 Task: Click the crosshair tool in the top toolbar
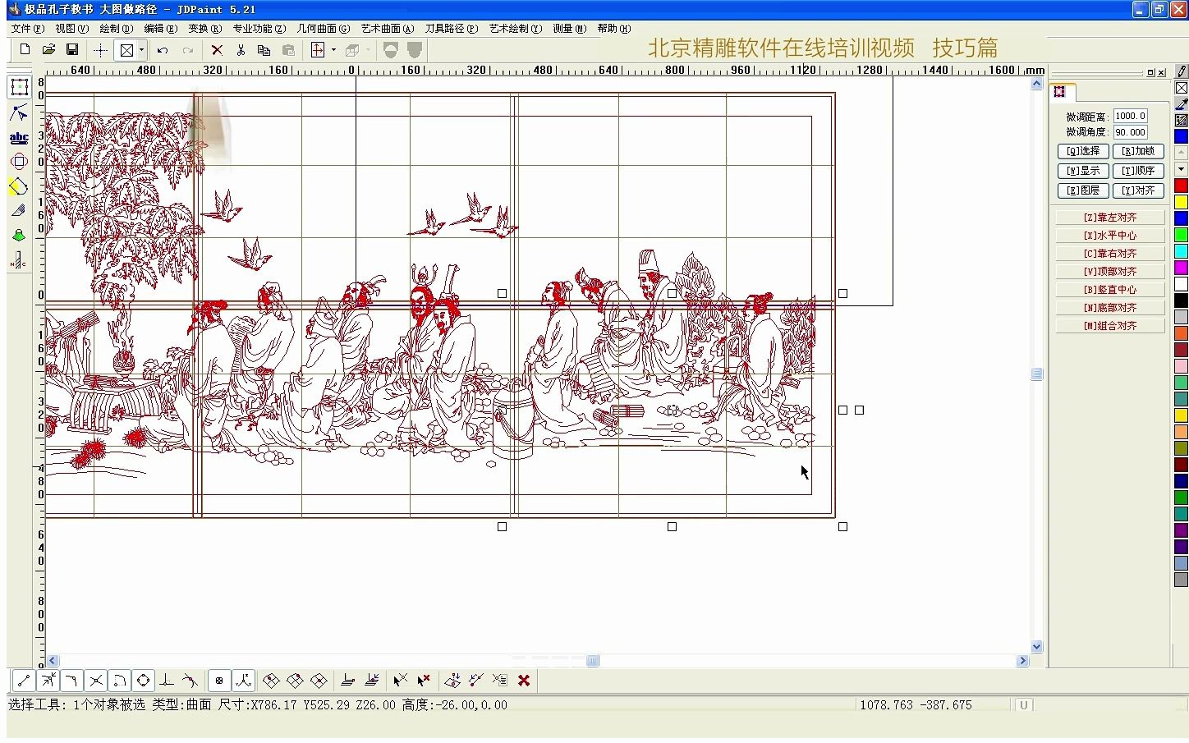pyautogui.click(x=100, y=50)
